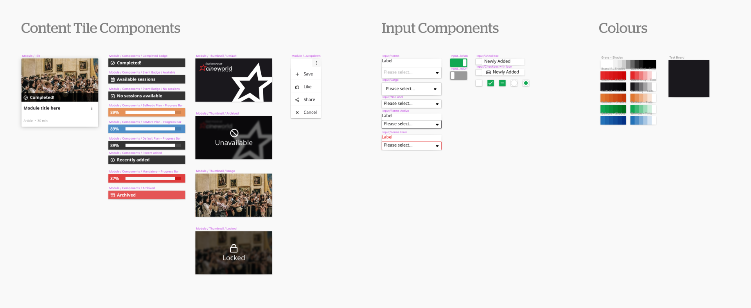Click the red Mandatory 37% progress bar
Viewport: 751px width, 308px height.
tap(147, 178)
